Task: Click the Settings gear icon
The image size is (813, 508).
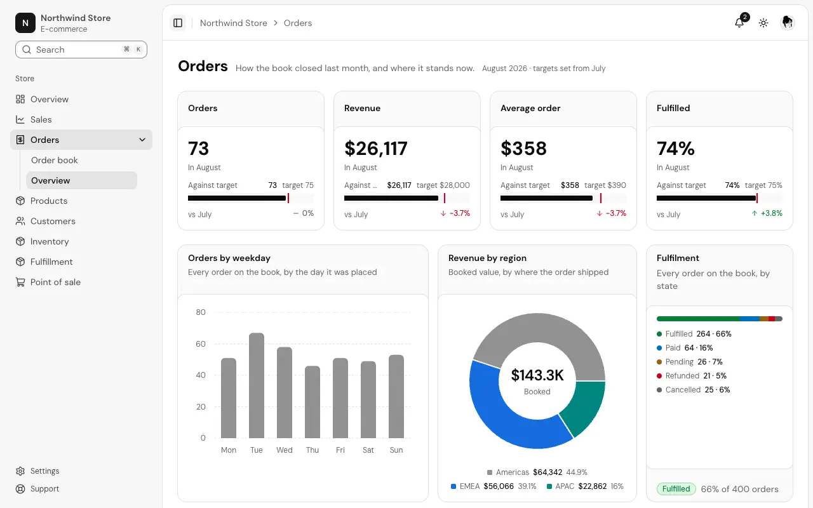Action: point(20,471)
